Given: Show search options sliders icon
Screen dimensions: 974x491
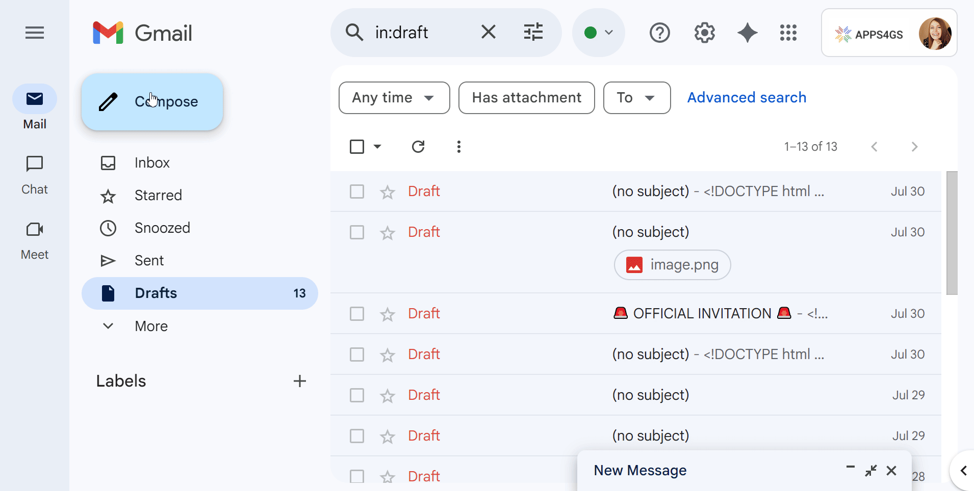Looking at the screenshot, I should tap(533, 33).
